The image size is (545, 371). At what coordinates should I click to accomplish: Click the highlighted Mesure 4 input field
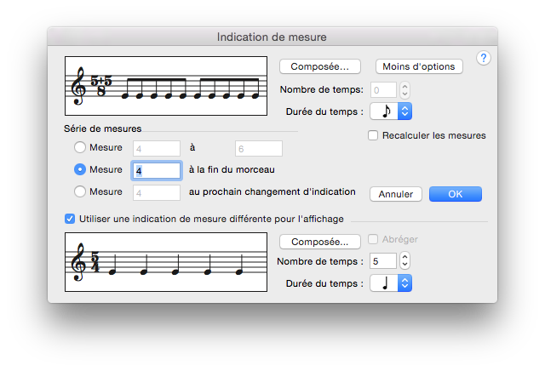(156, 170)
